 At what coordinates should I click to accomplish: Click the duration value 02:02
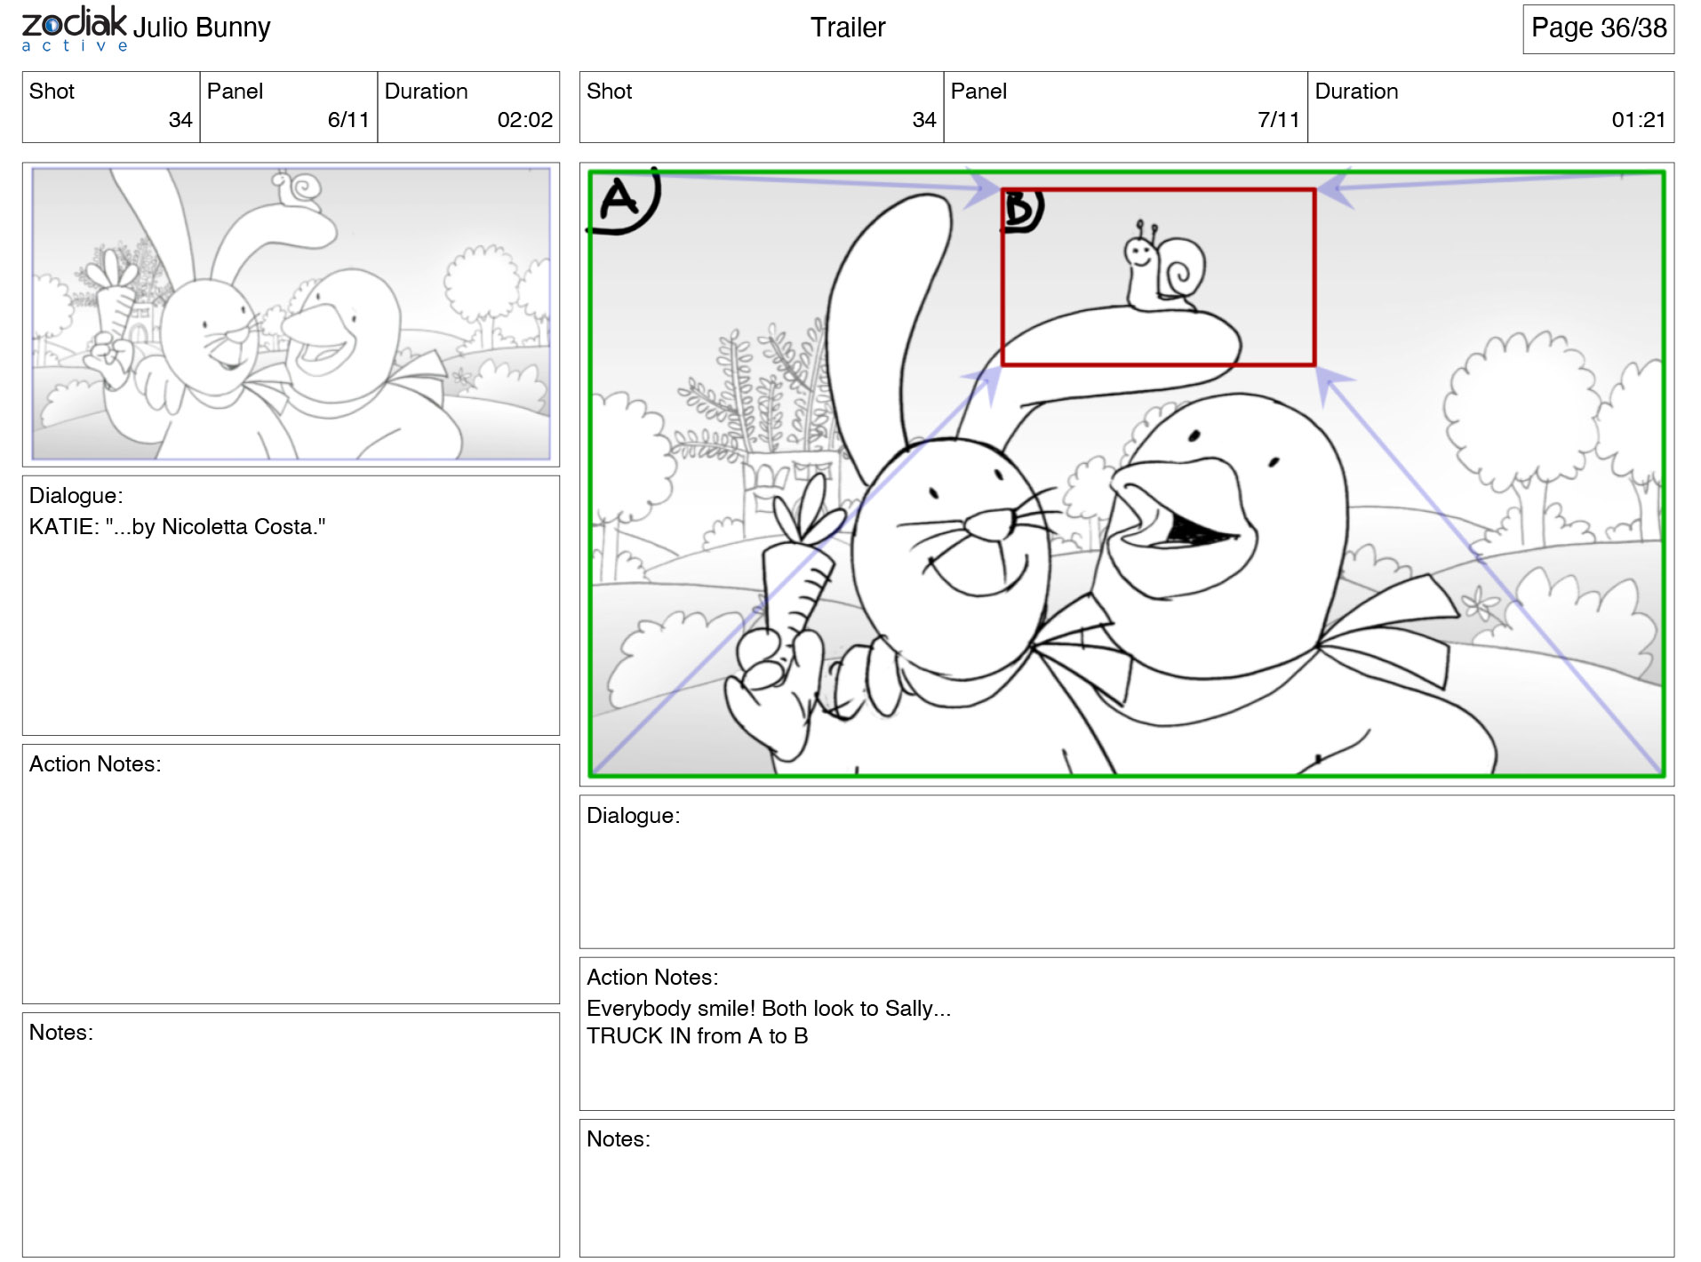tap(524, 120)
